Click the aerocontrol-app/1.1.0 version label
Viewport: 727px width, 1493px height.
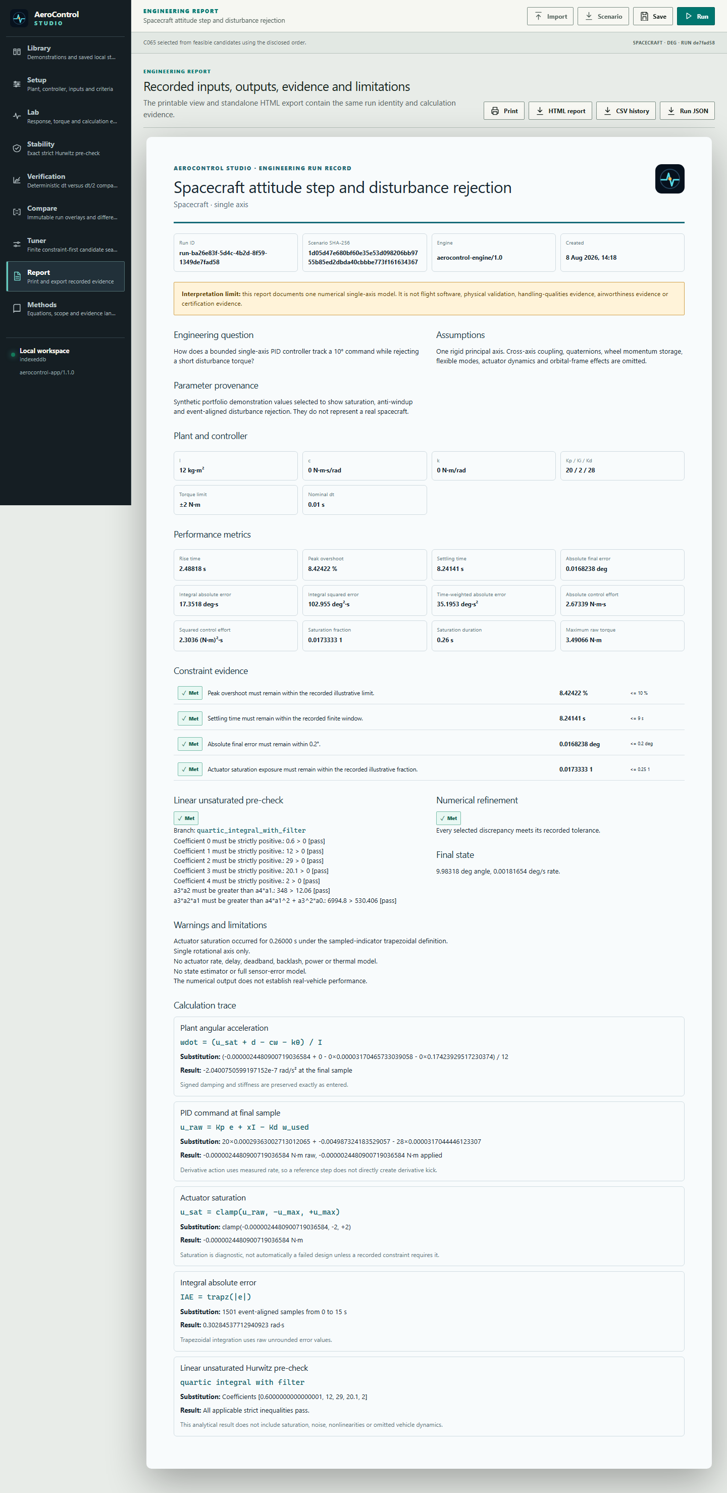point(47,373)
